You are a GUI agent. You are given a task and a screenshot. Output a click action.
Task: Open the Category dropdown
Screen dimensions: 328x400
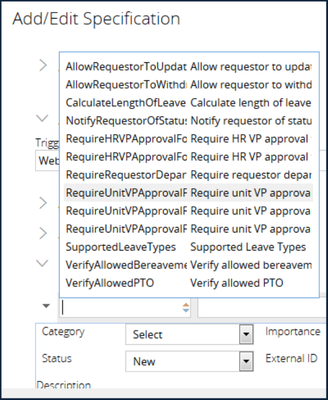(247, 334)
